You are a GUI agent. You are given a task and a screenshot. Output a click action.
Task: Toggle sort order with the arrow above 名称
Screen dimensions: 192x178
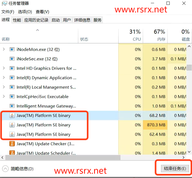point(37,30)
